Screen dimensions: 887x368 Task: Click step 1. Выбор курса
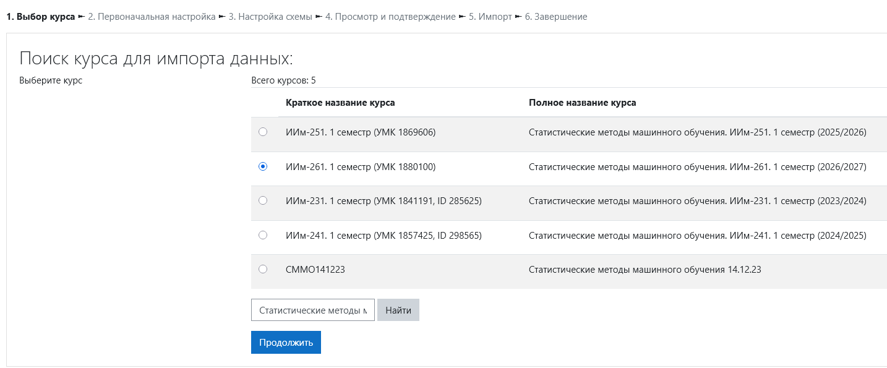[41, 17]
